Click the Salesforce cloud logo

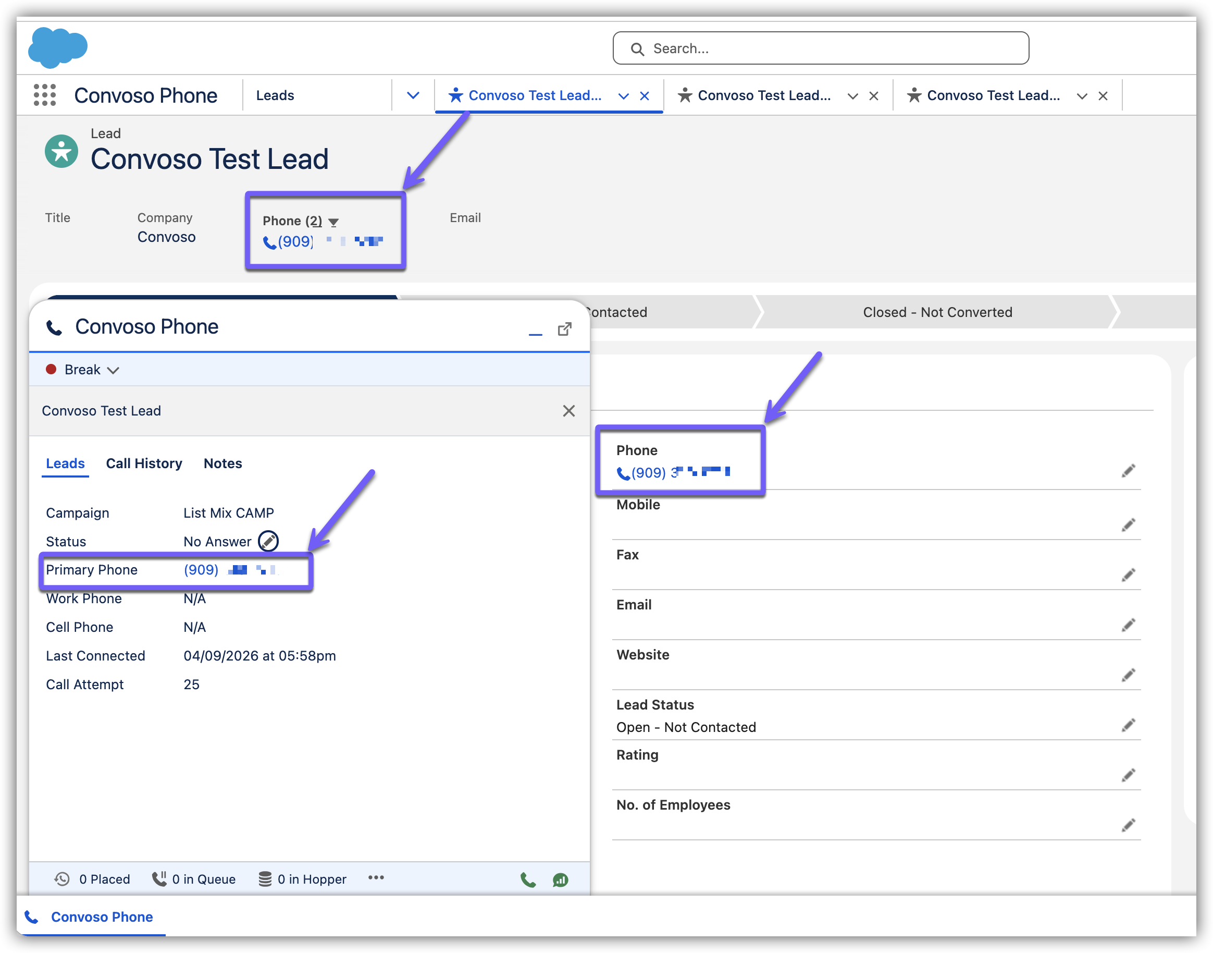coord(57,48)
